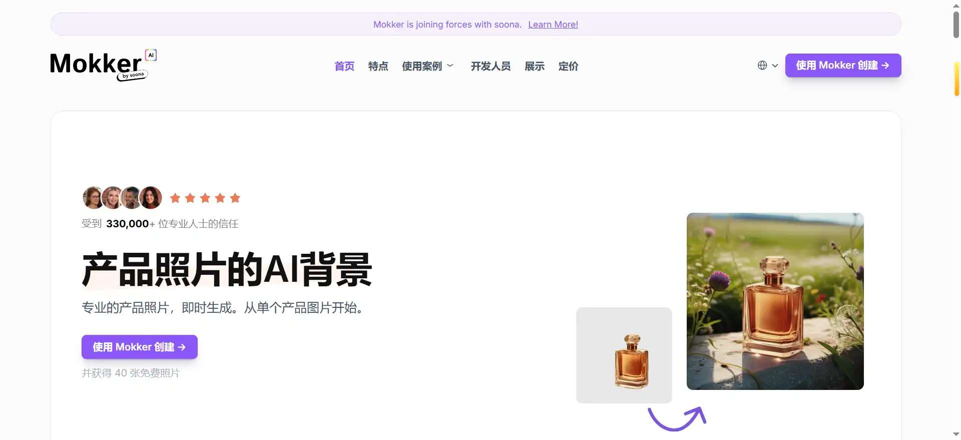The image size is (961, 440).
Task: Go to the 首页 menu item
Action: coord(344,66)
